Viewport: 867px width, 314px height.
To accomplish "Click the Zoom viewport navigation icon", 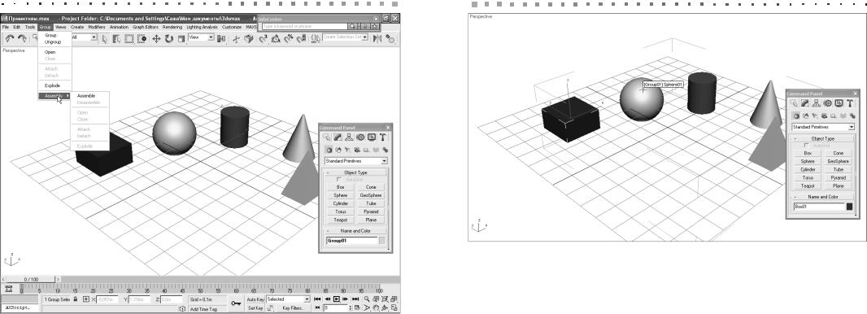I will coord(367,299).
